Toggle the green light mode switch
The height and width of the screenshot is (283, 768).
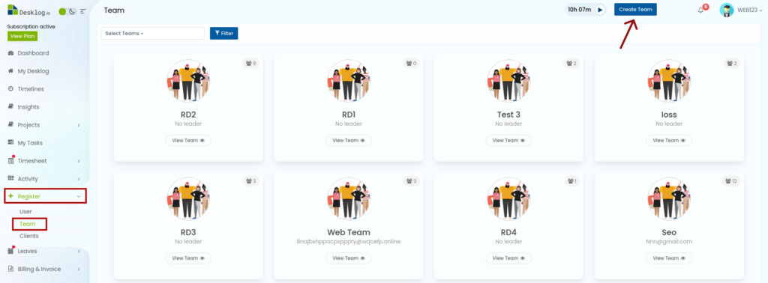62,11
